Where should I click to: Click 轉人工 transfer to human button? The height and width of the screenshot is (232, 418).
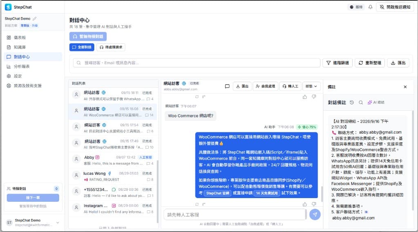(x=290, y=86)
